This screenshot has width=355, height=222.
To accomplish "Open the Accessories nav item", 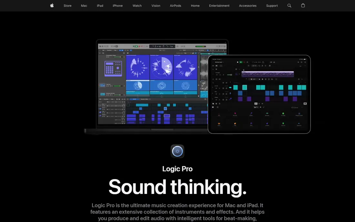I will [x=248, y=6].
